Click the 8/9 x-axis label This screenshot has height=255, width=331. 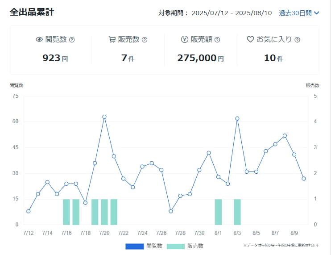(294, 233)
